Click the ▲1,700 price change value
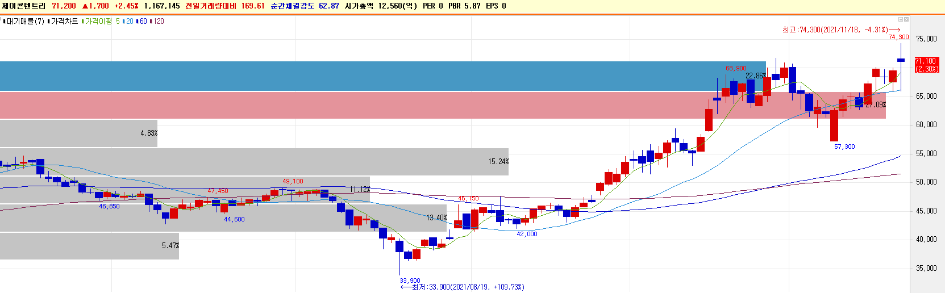The height and width of the screenshot is (293, 945). (x=95, y=6)
